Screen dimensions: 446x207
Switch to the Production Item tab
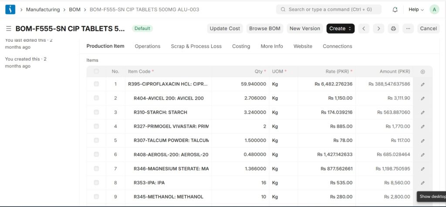105,46
